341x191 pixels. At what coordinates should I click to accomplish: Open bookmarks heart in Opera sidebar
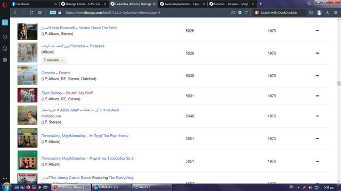coord(5,38)
